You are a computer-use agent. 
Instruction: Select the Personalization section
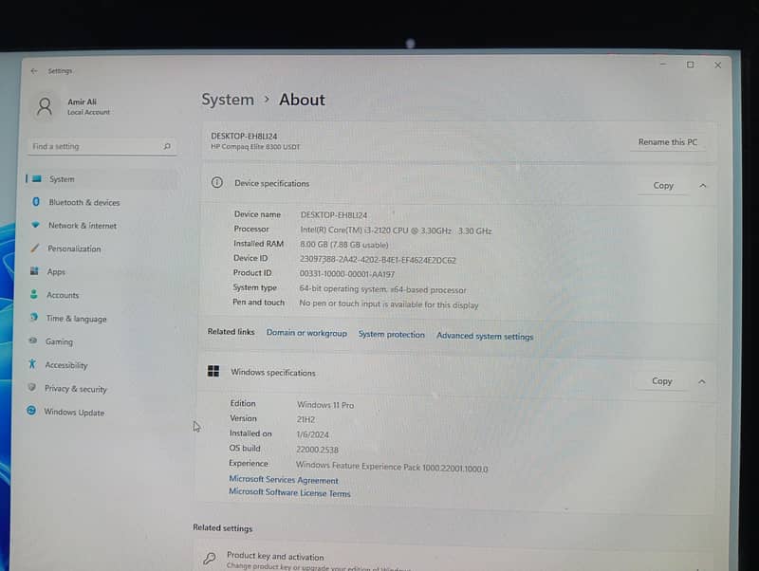pos(81,249)
